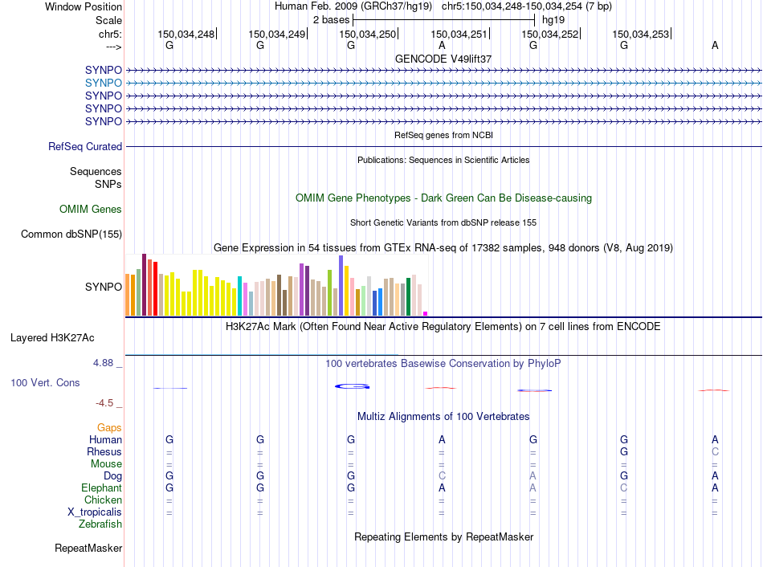Image resolution: width=763 pixels, height=567 pixels.
Task: Click the GENCODE V49lift37 track title
Action: [443, 59]
